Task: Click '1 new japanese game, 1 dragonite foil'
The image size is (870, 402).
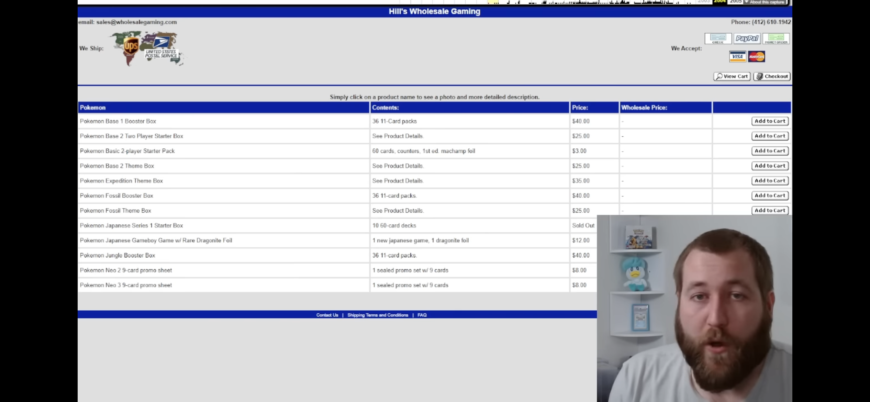Action: (x=421, y=241)
